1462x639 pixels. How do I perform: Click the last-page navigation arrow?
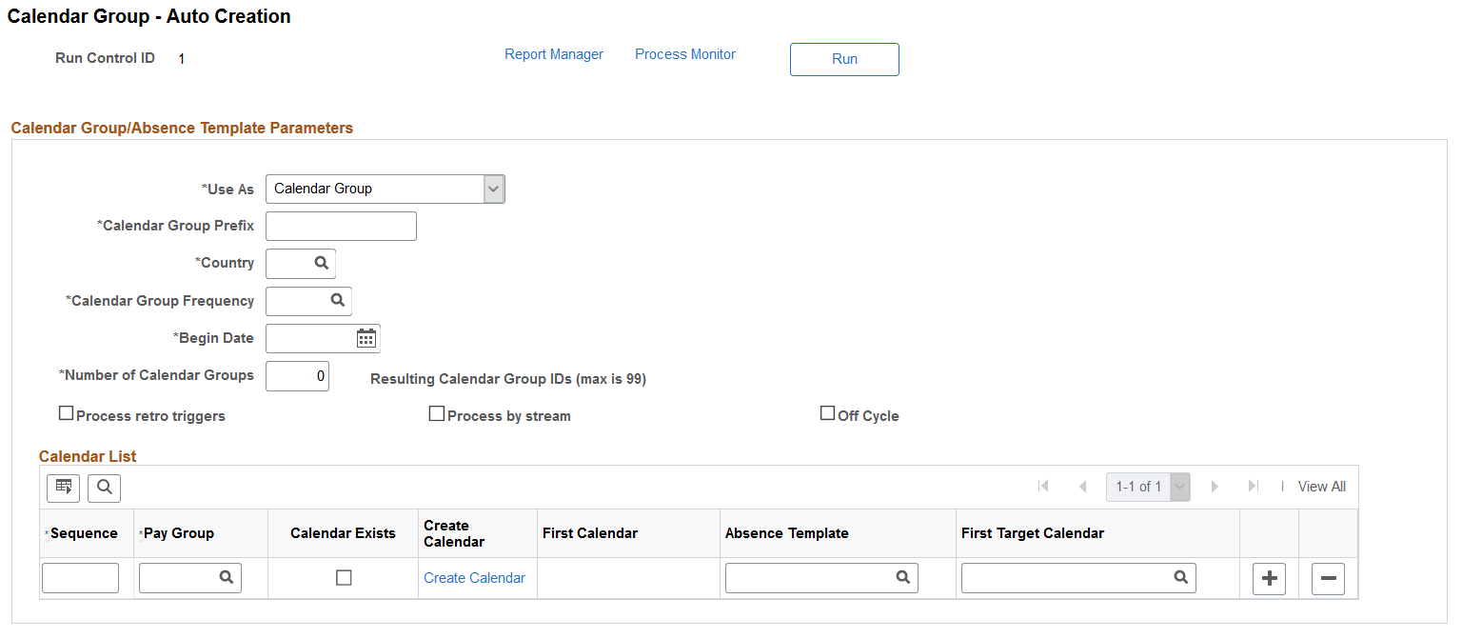coord(1253,486)
